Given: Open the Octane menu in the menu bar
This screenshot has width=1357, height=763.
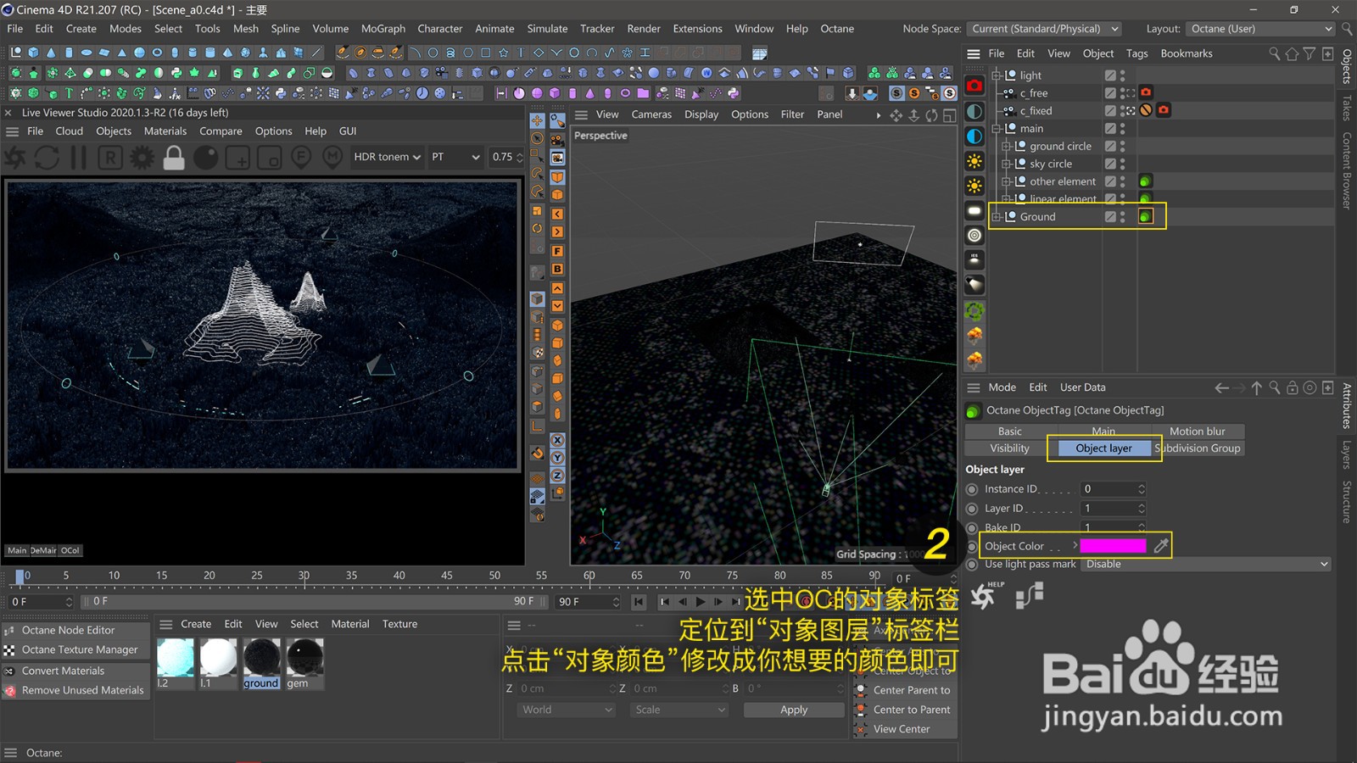Looking at the screenshot, I should click(x=837, y=29).
